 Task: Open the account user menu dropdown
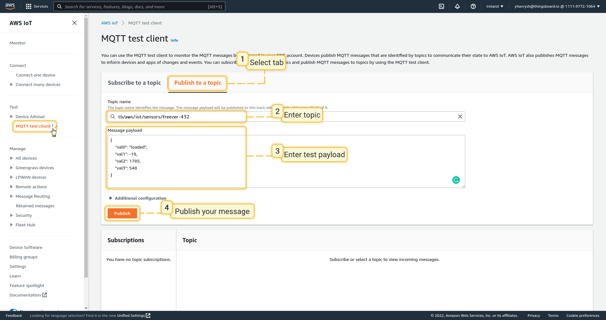[557, 6]
